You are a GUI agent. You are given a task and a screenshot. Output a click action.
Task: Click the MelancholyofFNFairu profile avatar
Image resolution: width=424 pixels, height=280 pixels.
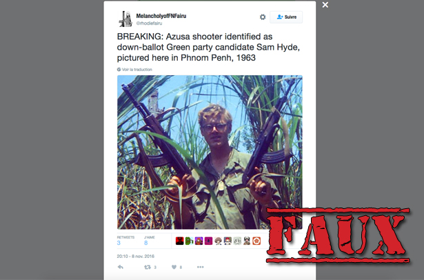coord(125,19)
